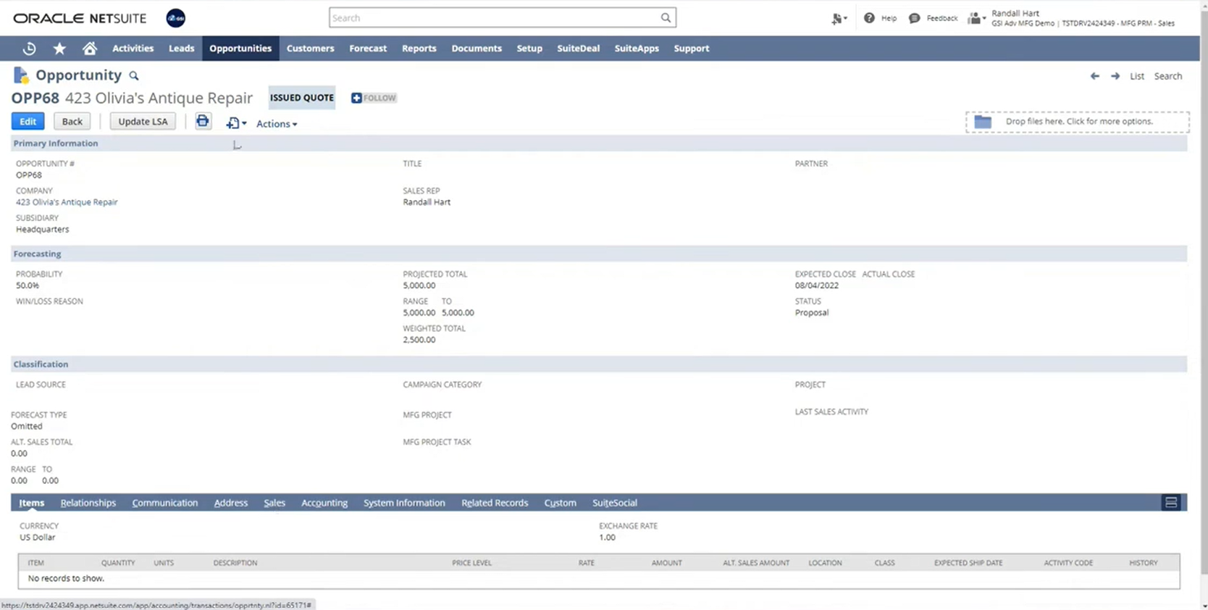Open the Customers menu
The width and height of the screenshot is (1208, 610).
point(310,49)
